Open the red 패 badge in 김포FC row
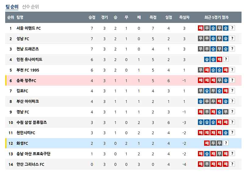 click(x=225, y=91)
